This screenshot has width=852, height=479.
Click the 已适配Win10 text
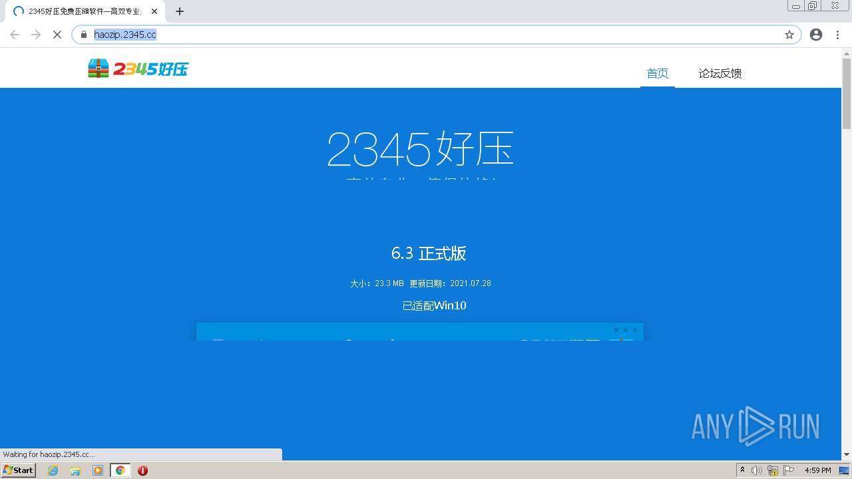[434, 306]
